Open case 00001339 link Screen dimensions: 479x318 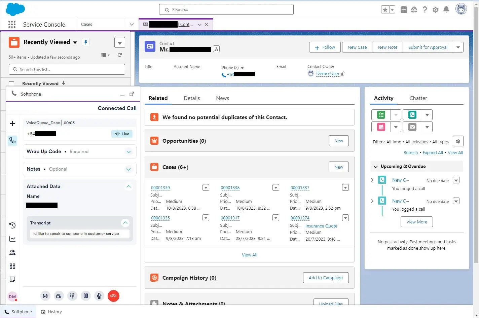click(160, 188)
